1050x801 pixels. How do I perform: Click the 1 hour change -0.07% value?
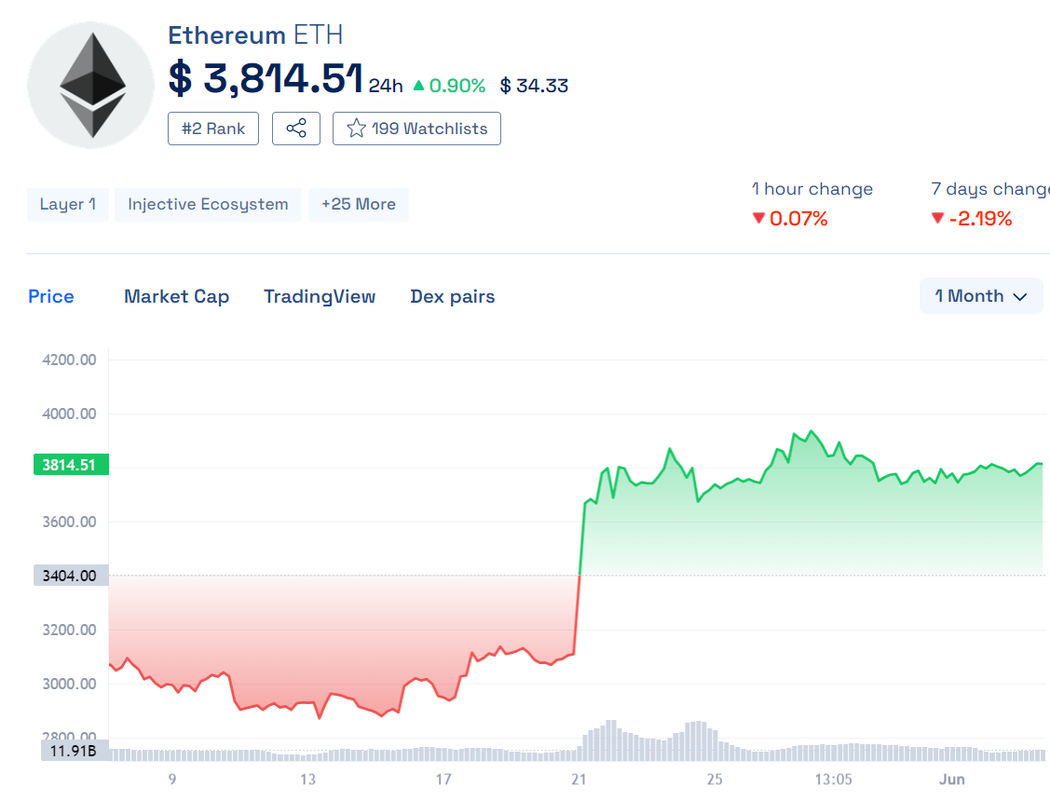click(790, 218)
